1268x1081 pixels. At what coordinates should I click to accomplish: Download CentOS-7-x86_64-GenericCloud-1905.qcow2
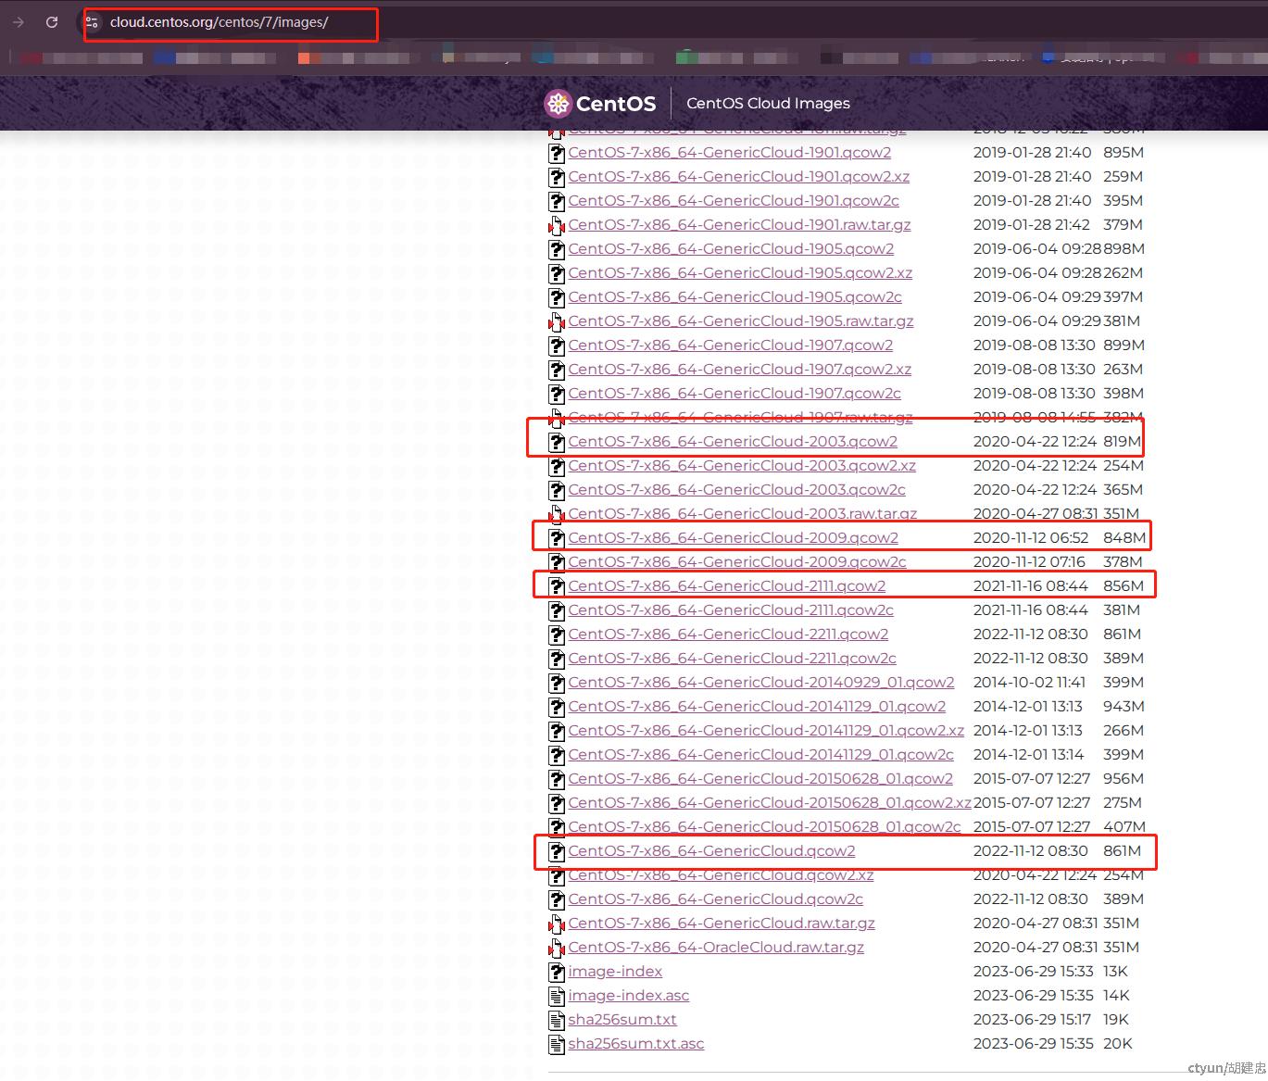(x=731, y=249)
